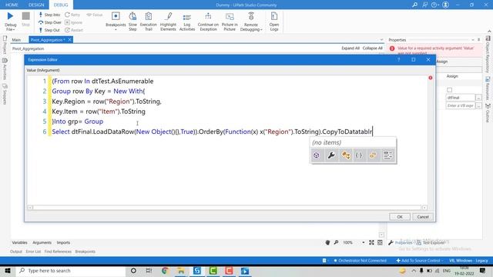Click Step Out
The height and width of the screenshot is (277, 493).
tap(49, 30)
